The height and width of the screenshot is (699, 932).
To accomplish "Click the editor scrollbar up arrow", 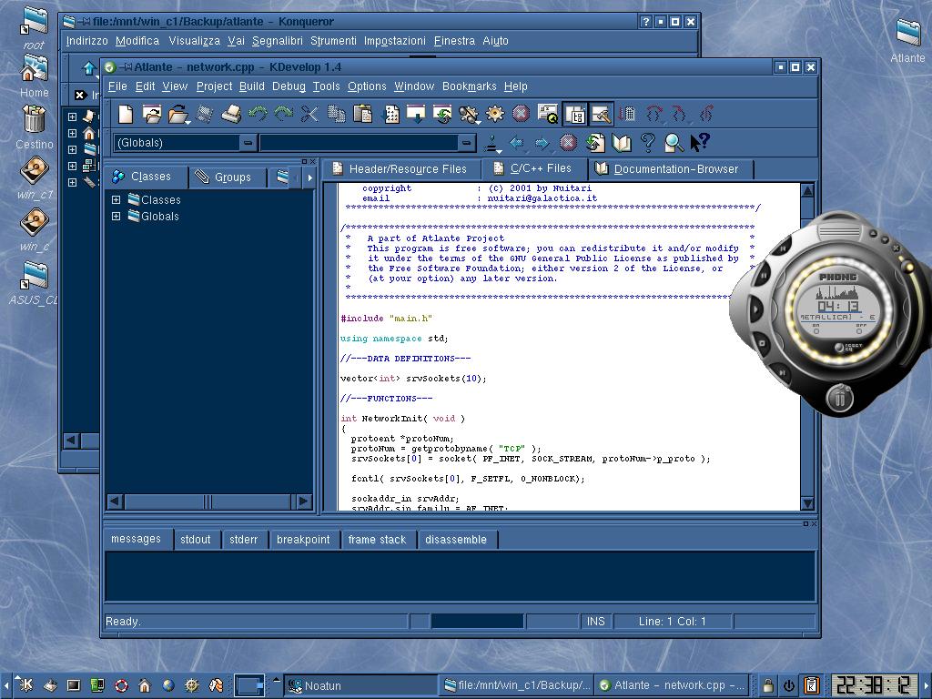I will [807, 191].
